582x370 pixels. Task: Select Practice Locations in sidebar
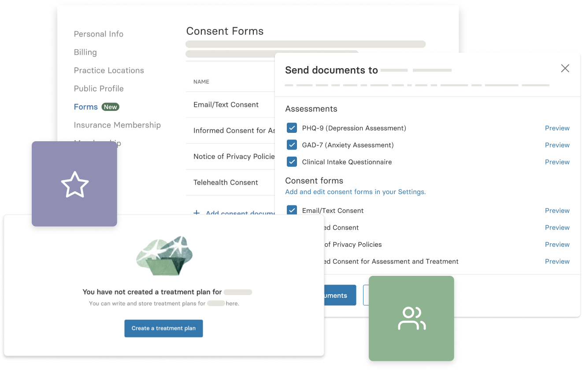109,70
